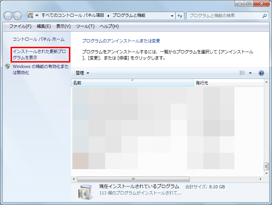Screen dimensions: 272x205
Task: Expand the breadcrumb arrow before プログラムと機能
Action: pyautogui.click(x=109, y=16)
